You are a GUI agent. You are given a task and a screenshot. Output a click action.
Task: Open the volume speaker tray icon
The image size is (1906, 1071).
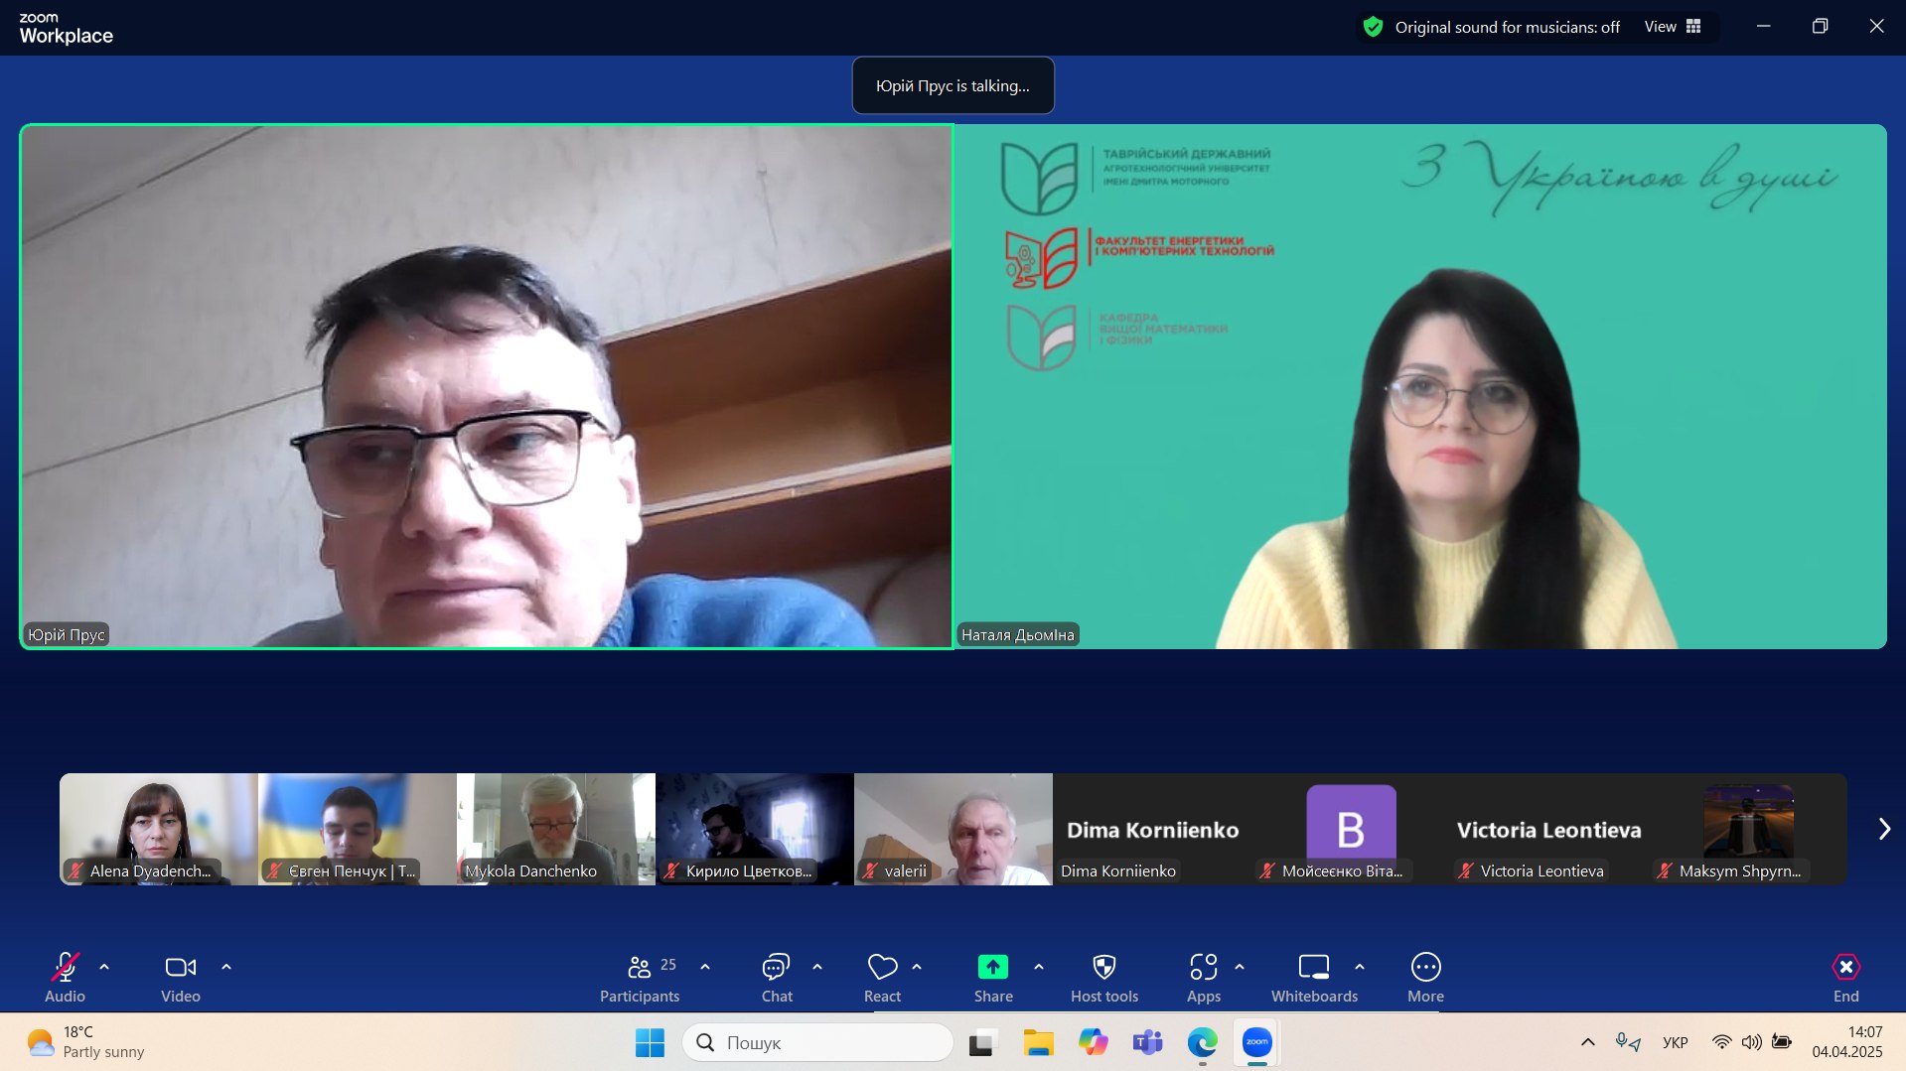coord(1751,1042)
